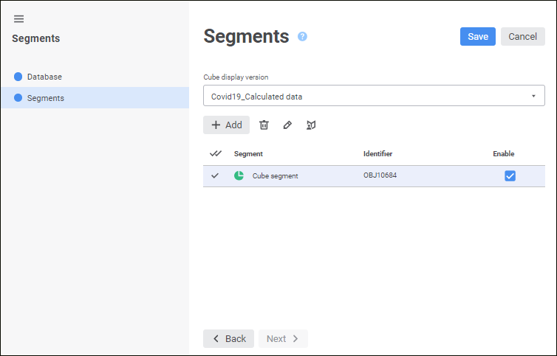This screenshot has width=557, height=356.
Task: Toggle the Cube segment row checkmark
Action: click(215, 175)
